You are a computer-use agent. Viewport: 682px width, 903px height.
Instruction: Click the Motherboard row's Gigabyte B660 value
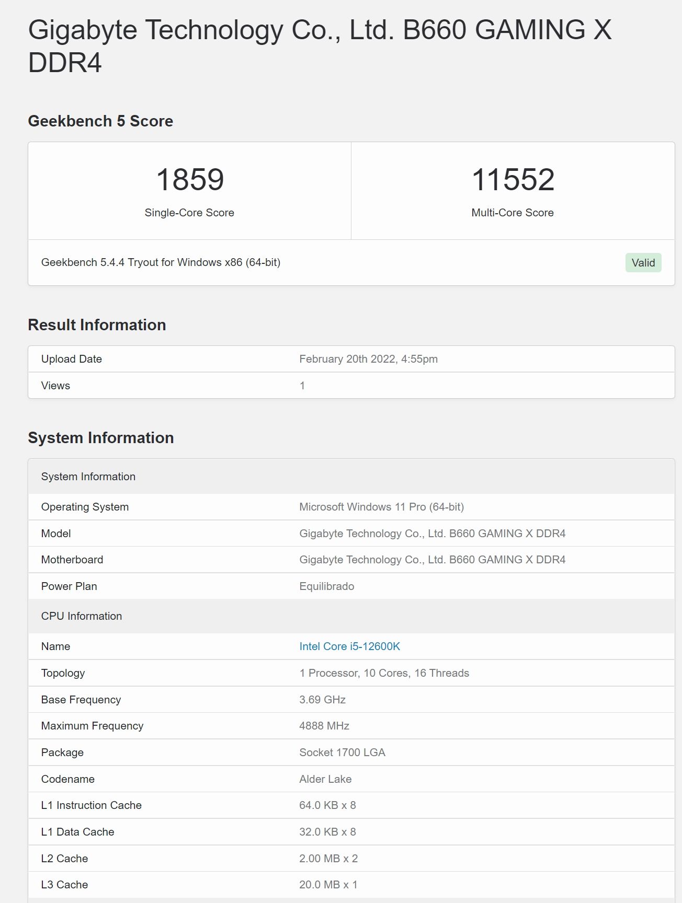pyautogui.click(x=432, y=560)
